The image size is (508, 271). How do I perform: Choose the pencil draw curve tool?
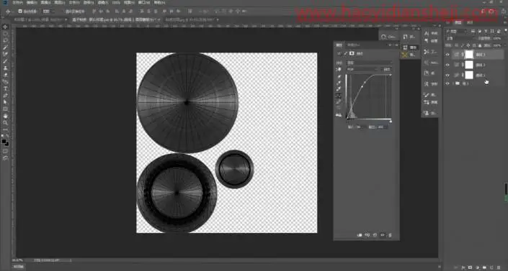pos(339,102)
